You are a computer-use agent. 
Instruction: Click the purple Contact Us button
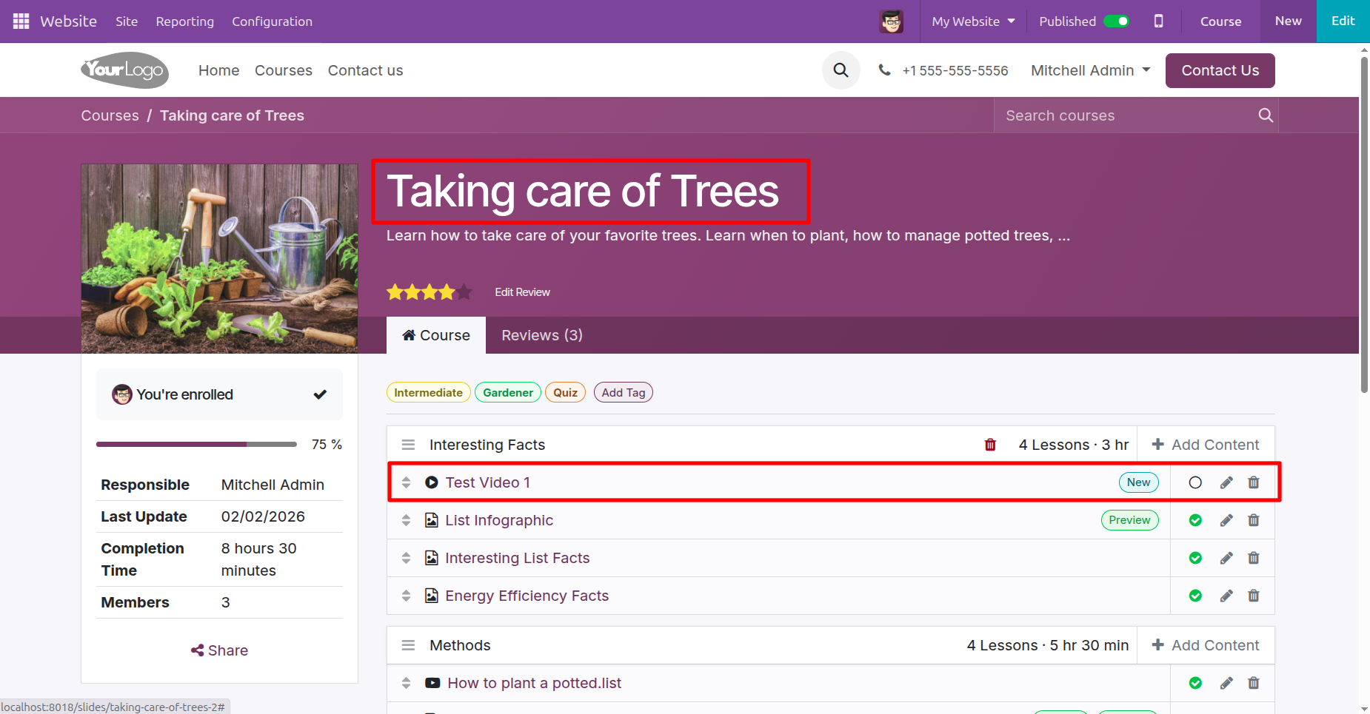click(x=1220, y=70)
